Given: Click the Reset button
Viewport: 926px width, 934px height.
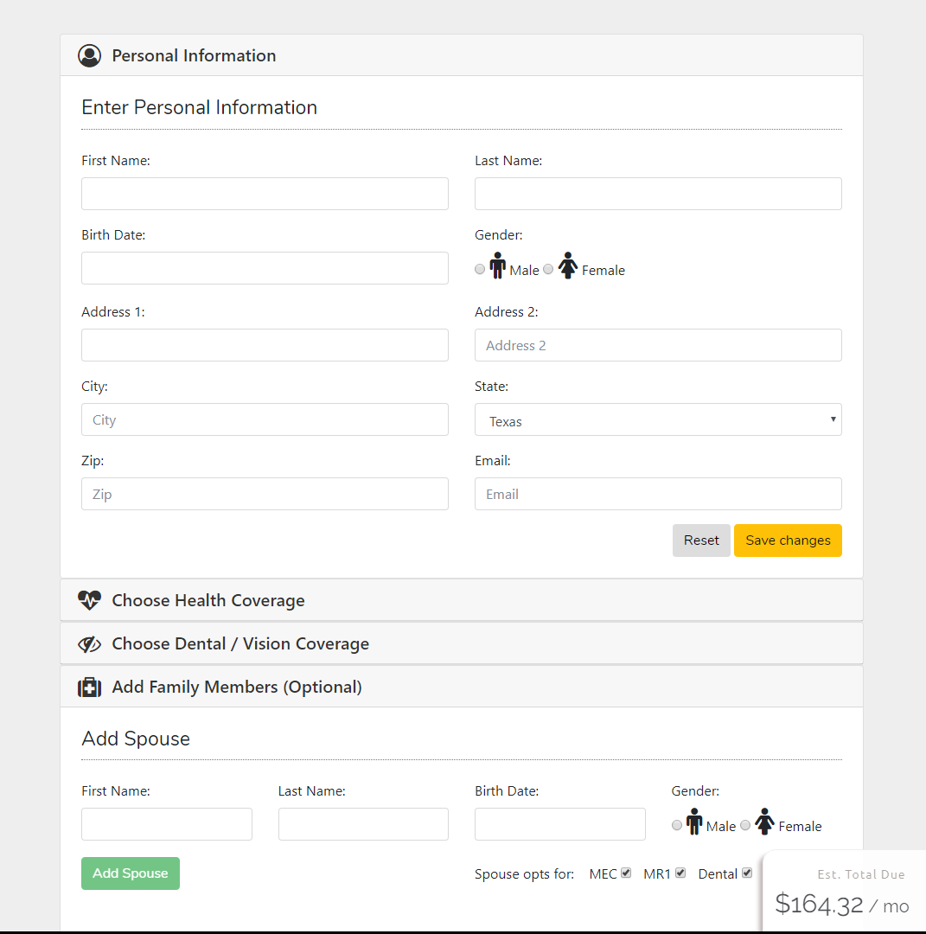Looking at the screenshot, I should (x=701, y=541).
